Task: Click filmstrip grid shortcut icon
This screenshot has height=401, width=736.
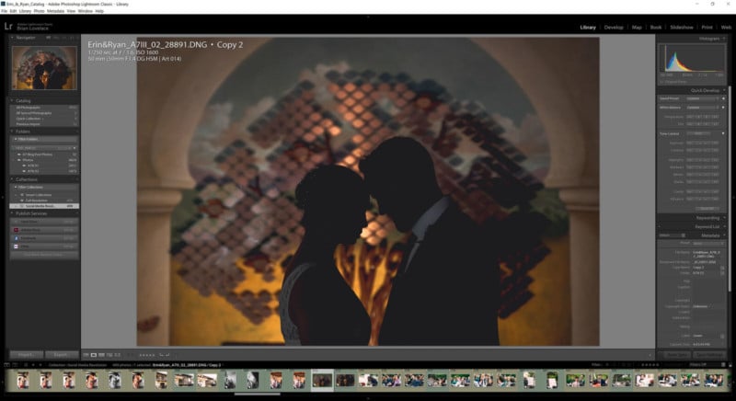Action: coord(26,364)
